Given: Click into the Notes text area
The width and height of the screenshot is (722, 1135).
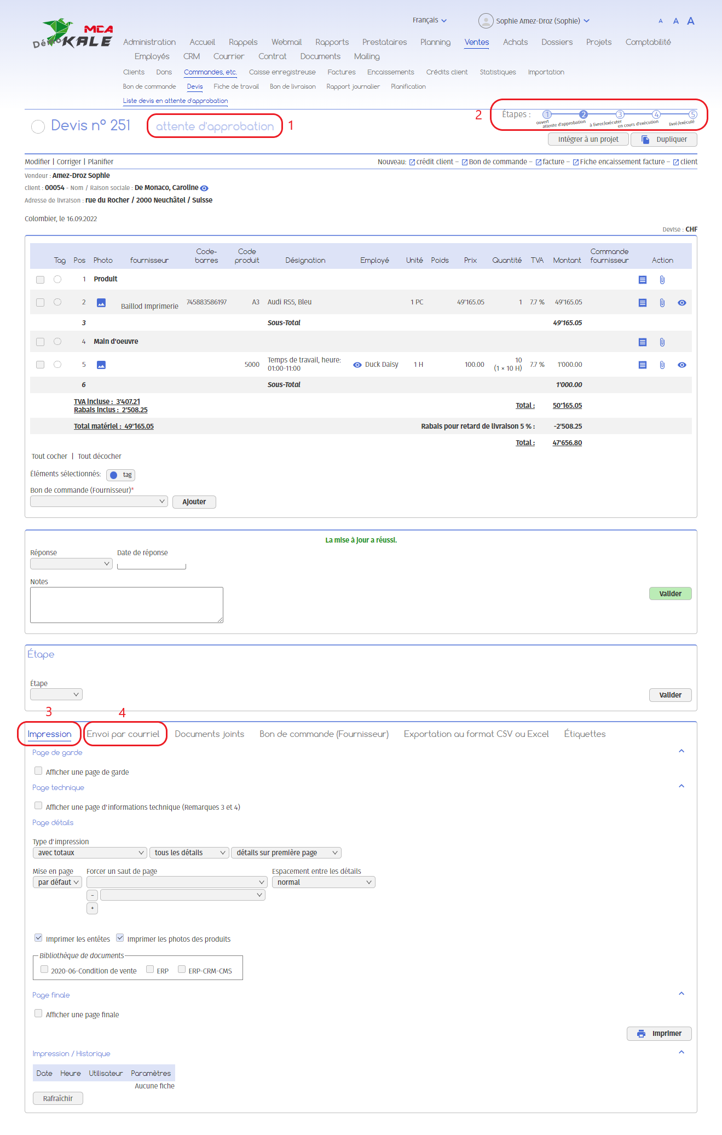Looking at the screenshot, I should [126, 604].
